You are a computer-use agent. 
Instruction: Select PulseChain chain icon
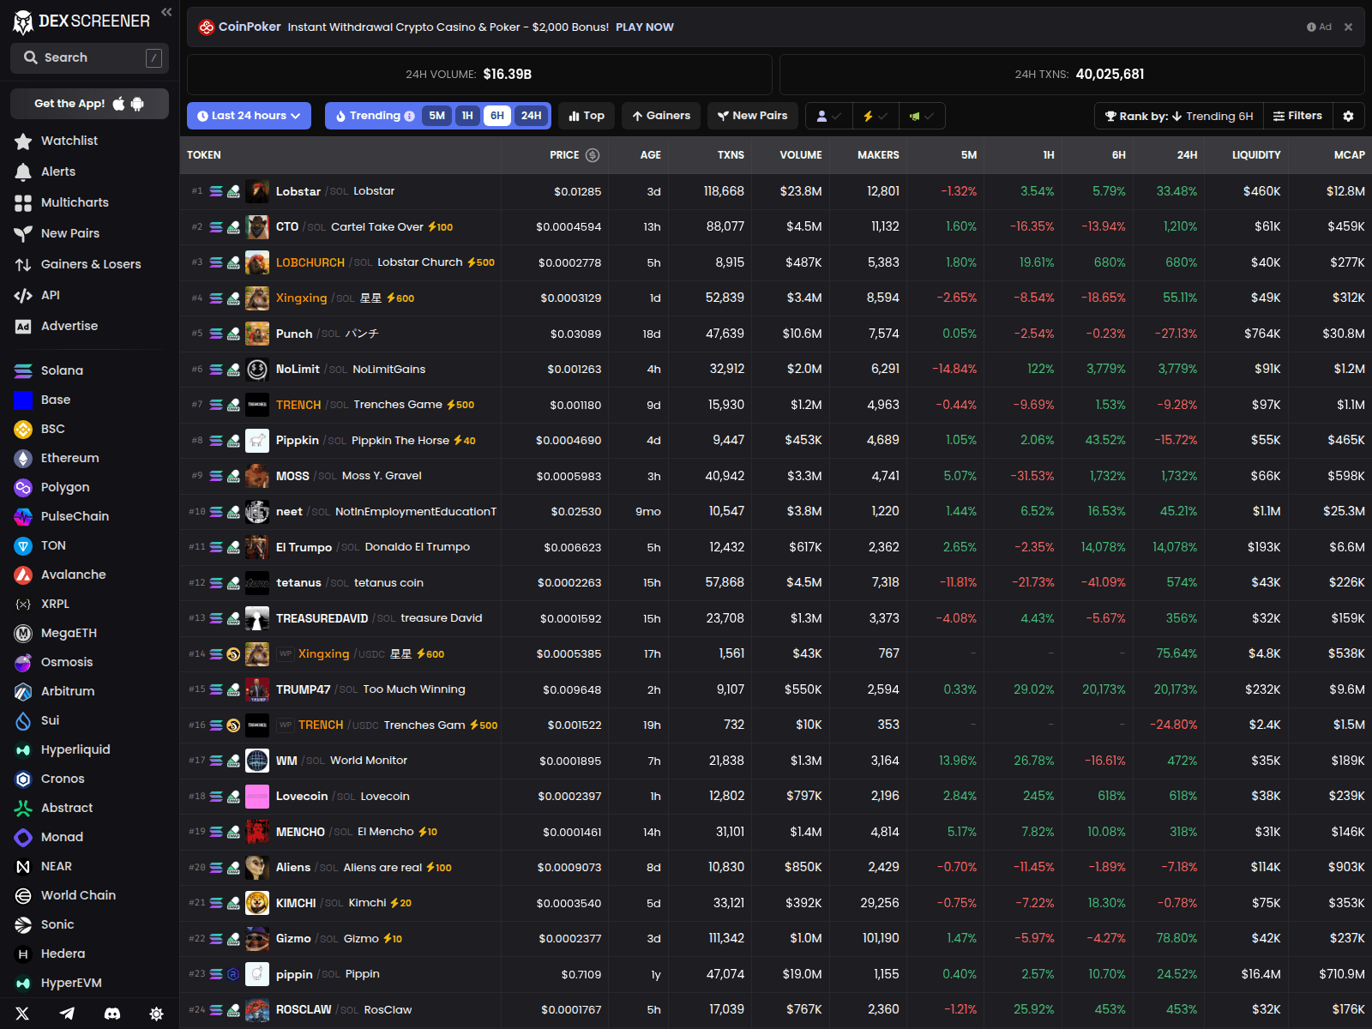click(x=23, y=516)
